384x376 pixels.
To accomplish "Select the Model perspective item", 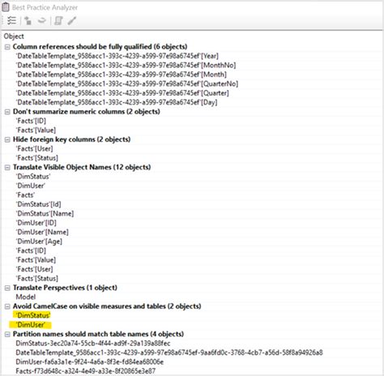I will (x=26, y=297).
